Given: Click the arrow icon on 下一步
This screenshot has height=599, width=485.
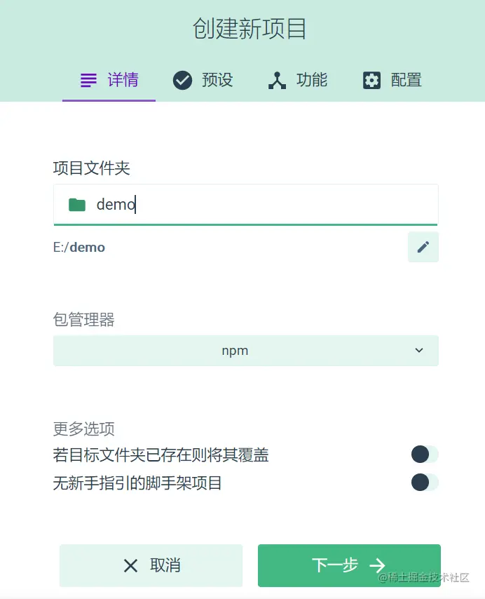Looking at the screenshot, I should pos(378,565).
